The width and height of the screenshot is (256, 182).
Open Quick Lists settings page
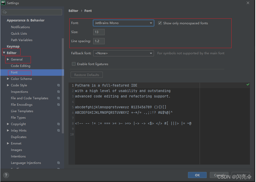(x=19, y=34)
